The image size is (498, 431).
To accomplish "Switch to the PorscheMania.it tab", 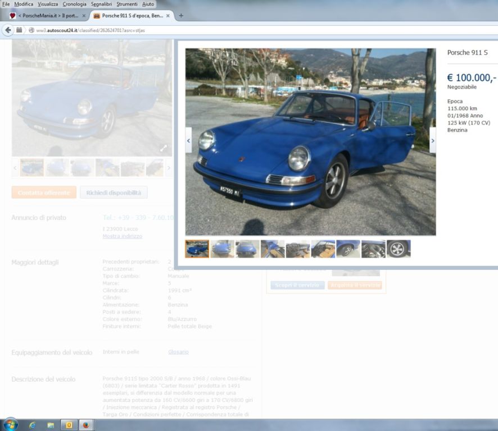I will coord(48,16).
